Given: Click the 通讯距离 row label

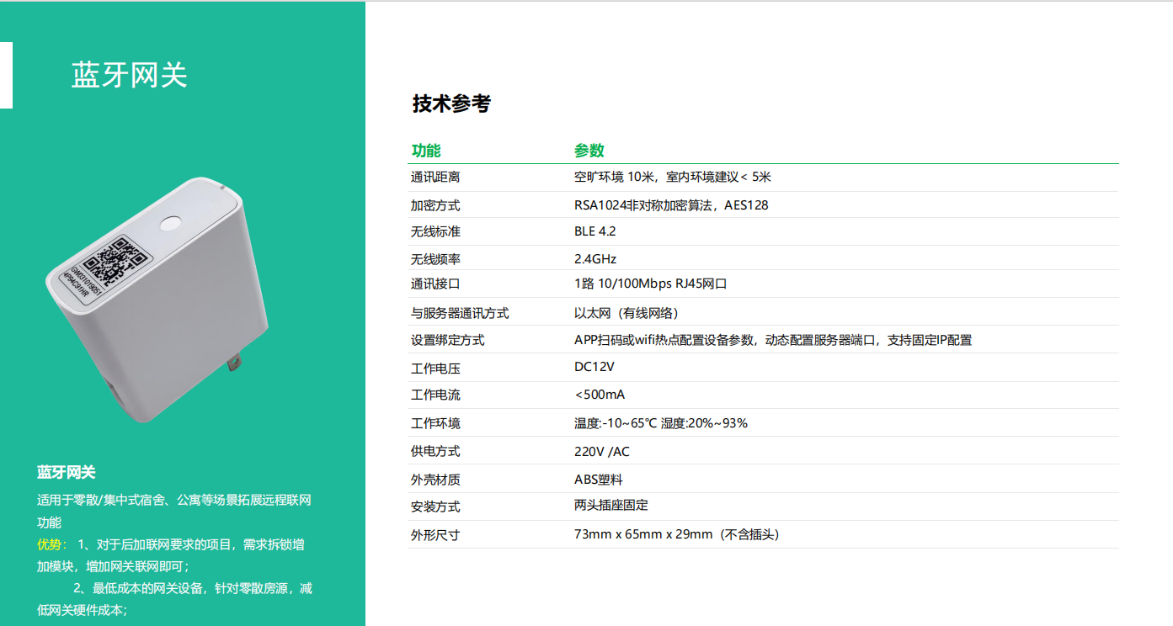Looking at the screenshot, I should tap(435, 178).
